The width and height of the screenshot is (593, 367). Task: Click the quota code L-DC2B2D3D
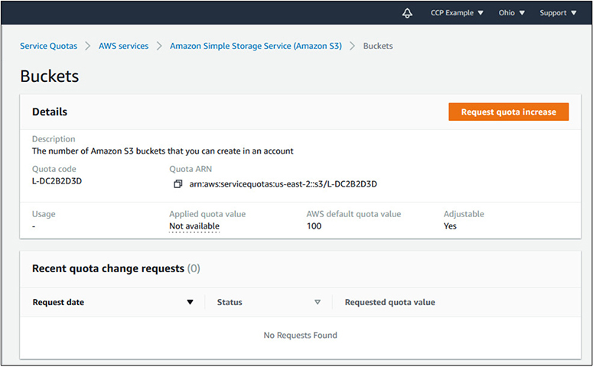click(x=57, y=181)
